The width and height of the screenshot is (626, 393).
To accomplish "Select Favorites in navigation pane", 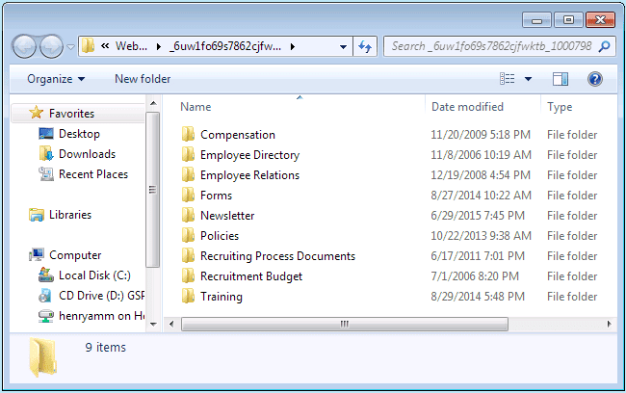I will pyautogui.click(x=71, y=114).
